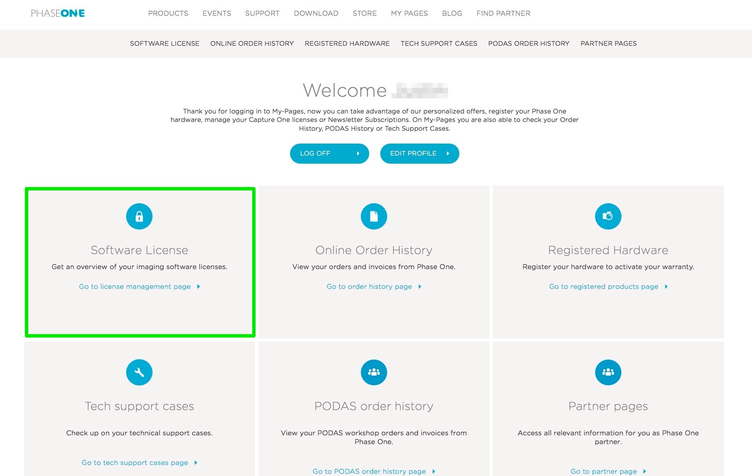The image size is (752, 476).
Task: Click arrow beside Go to partner page
Action: (x=645, y=472)
